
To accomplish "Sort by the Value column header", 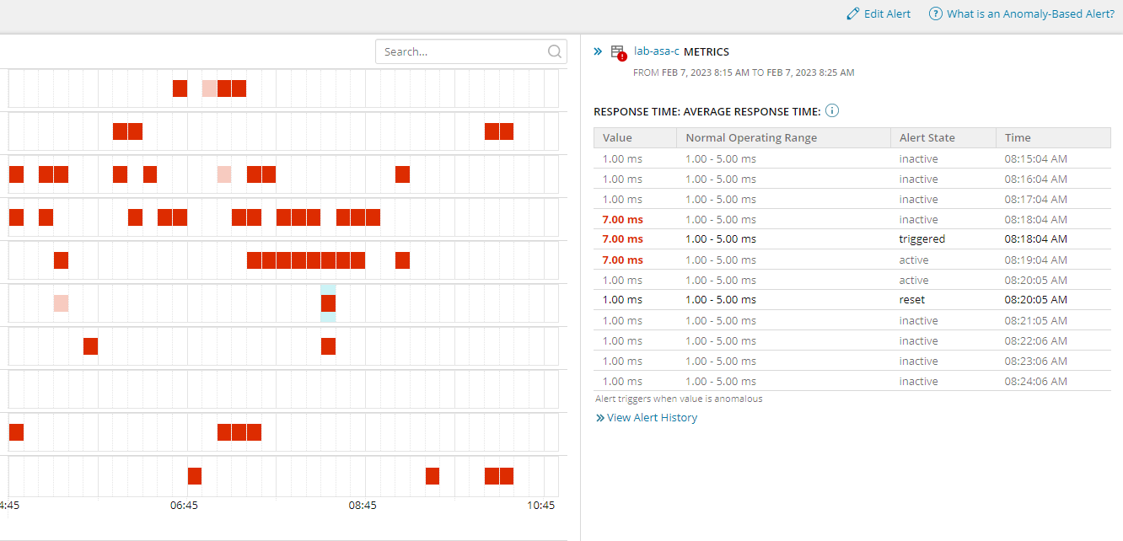I will click(617, 138).
